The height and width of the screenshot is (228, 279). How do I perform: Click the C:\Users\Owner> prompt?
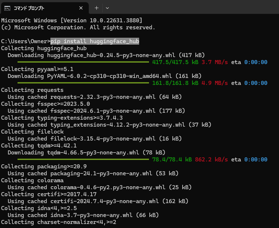tap(26, 41)
